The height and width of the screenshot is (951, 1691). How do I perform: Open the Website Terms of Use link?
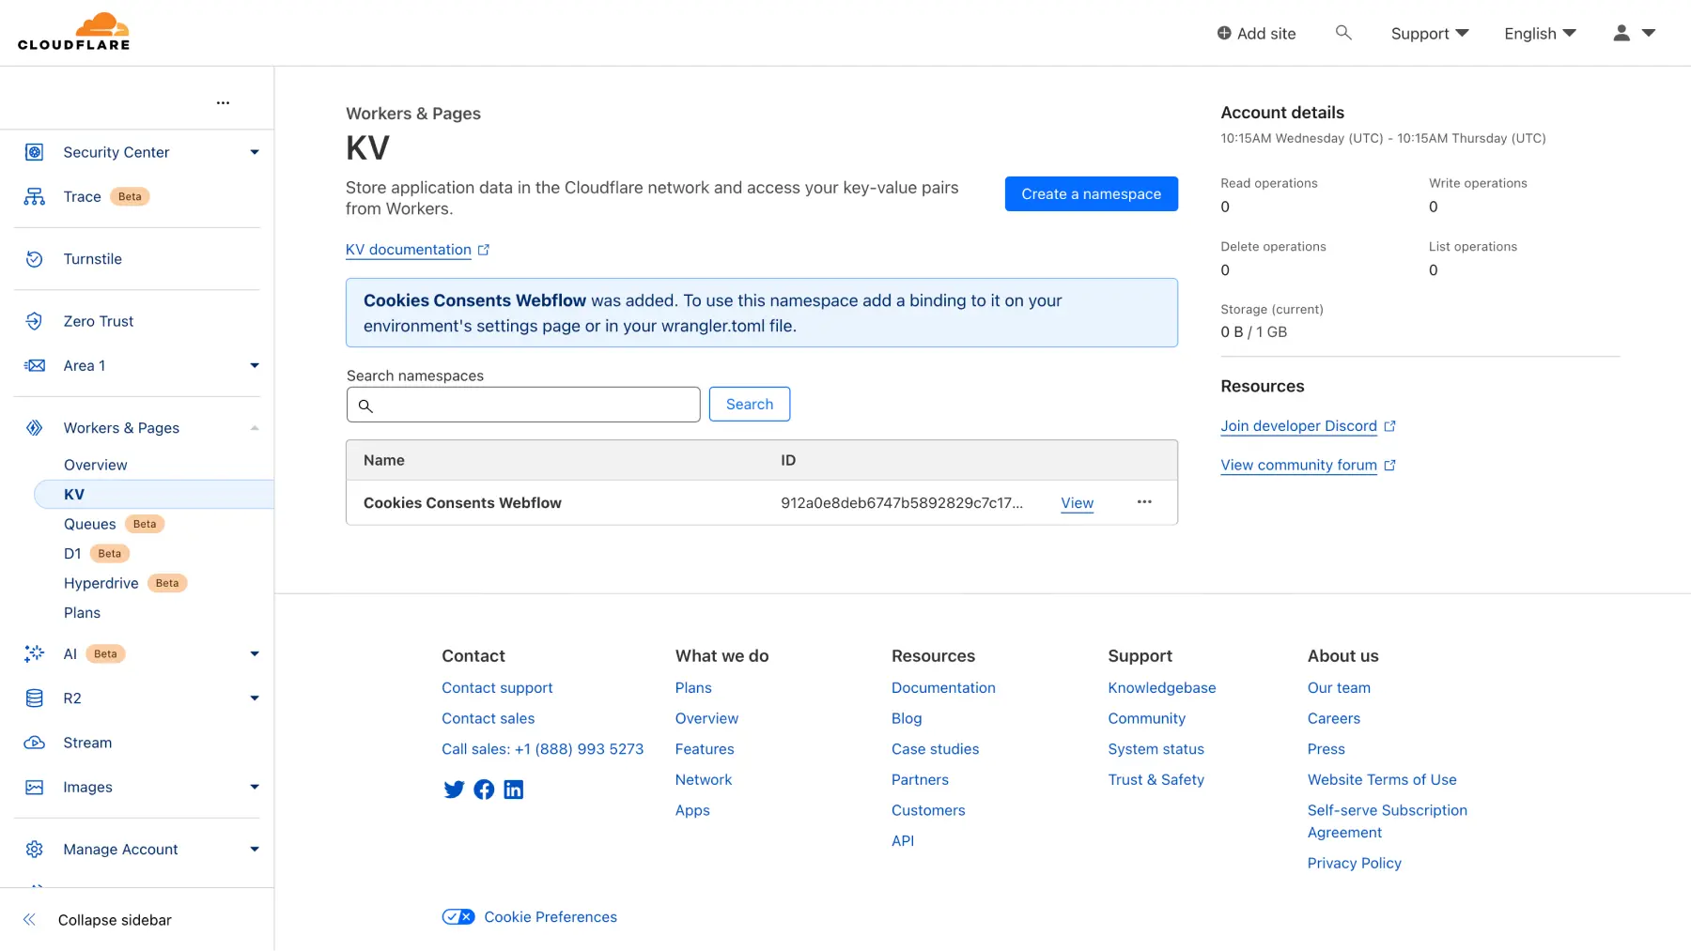pyautogui.click(x=1382, y=780)
